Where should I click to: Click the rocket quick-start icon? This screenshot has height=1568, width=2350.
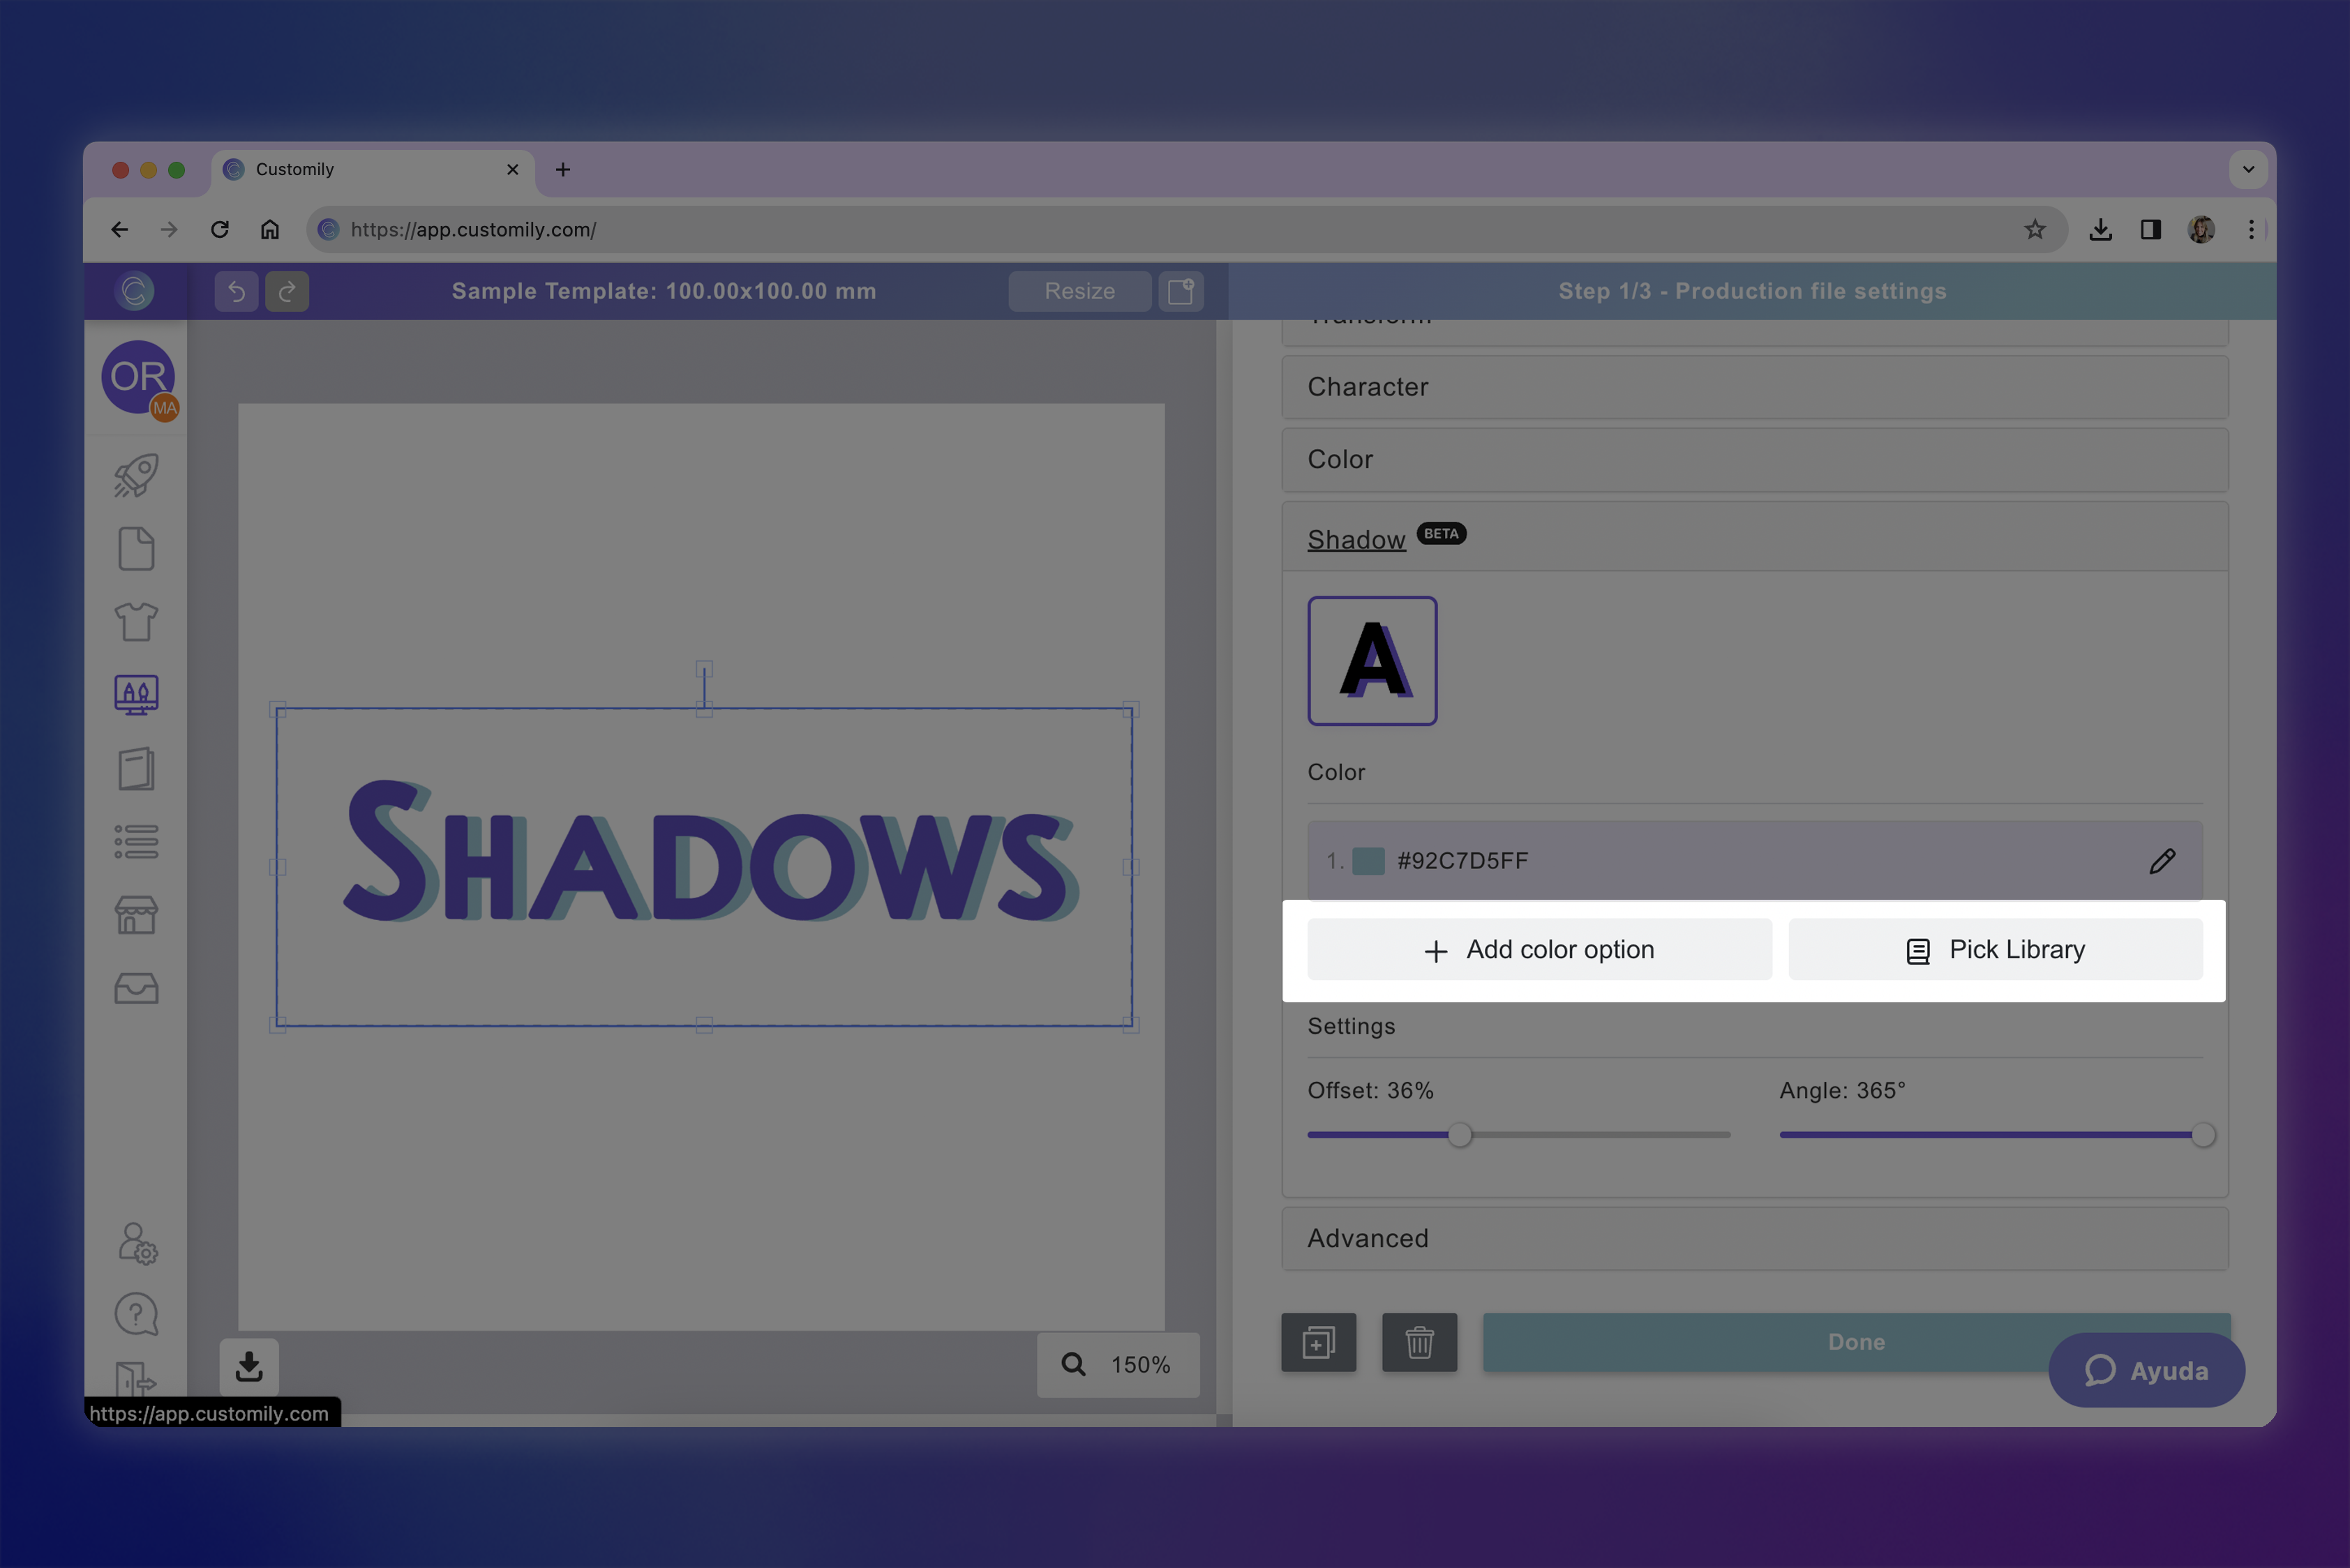point(137,474)
